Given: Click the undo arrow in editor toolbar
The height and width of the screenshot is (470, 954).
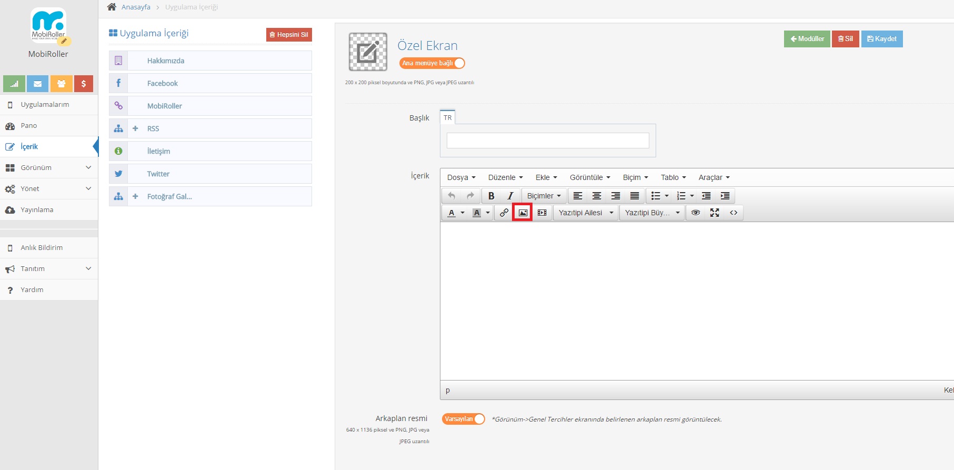Looking at the screenshot, I should (x=451, y=196).
